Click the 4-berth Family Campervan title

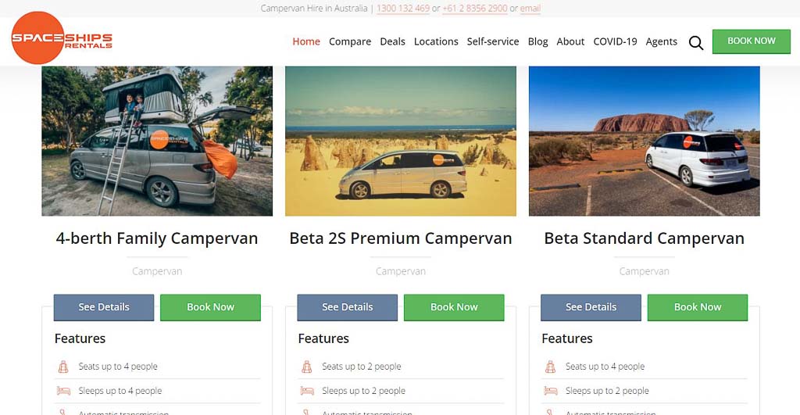[x=156, y=238]
